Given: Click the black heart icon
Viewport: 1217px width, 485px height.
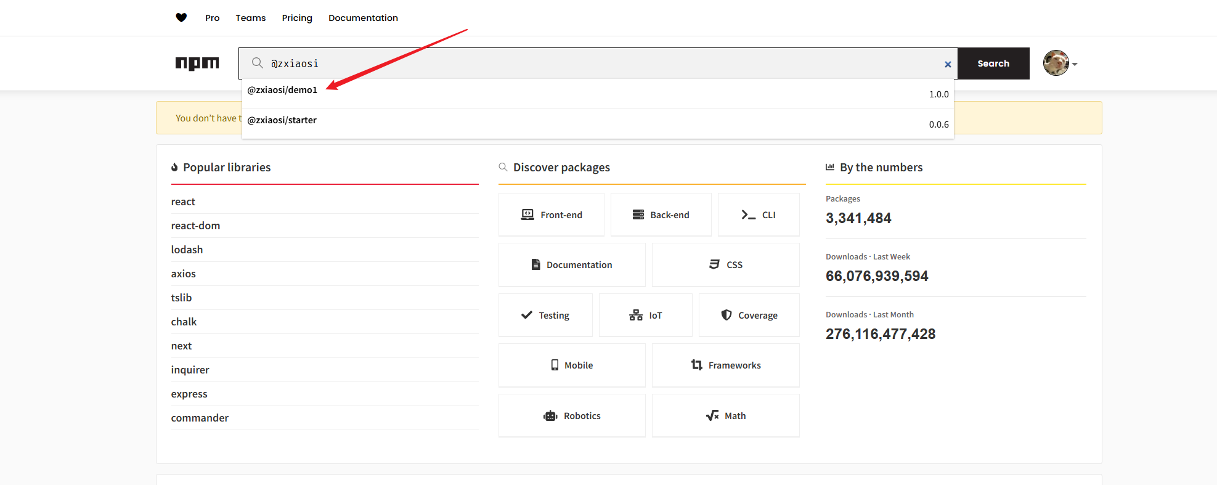Looking at the screenshot, I should pos(181,18).
